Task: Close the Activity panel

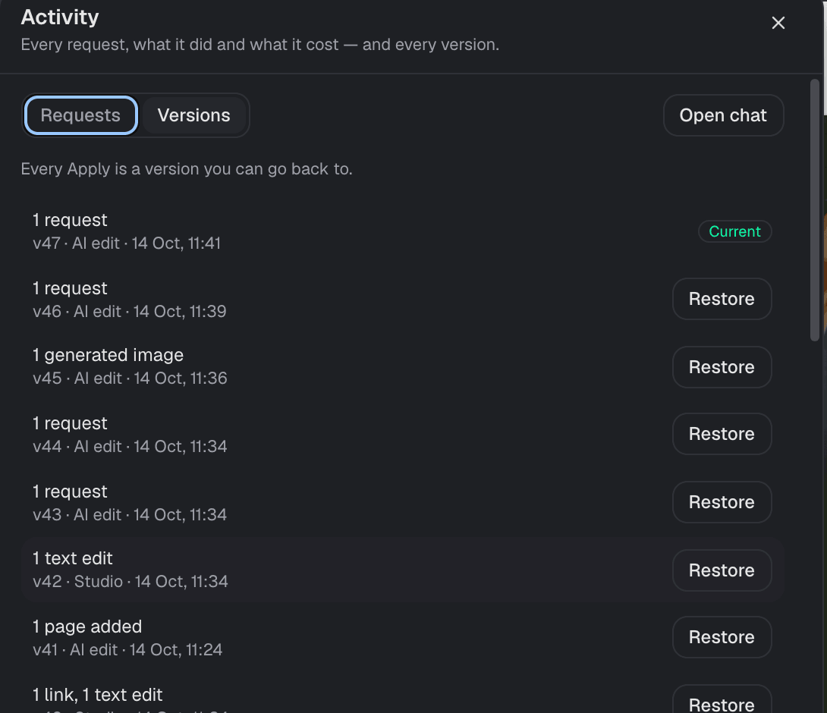Action: 778,23
